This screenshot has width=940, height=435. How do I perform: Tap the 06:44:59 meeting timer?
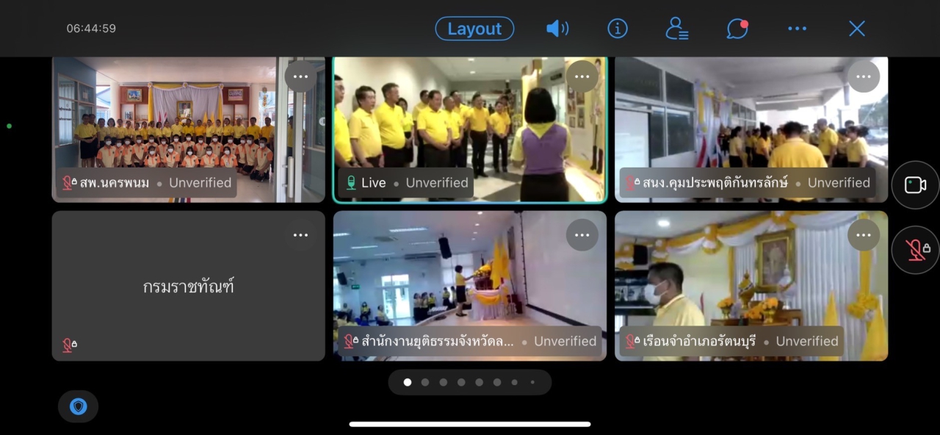pos(91,29)
